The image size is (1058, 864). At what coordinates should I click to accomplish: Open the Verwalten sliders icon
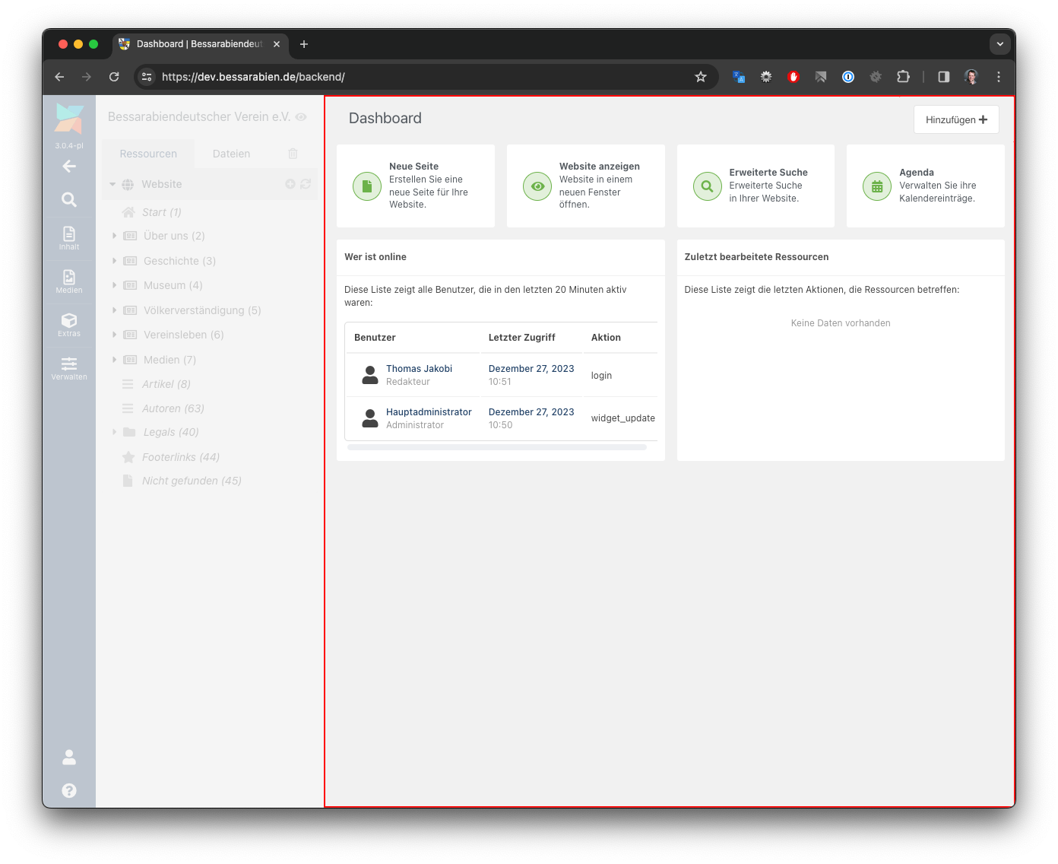[69, 367]
